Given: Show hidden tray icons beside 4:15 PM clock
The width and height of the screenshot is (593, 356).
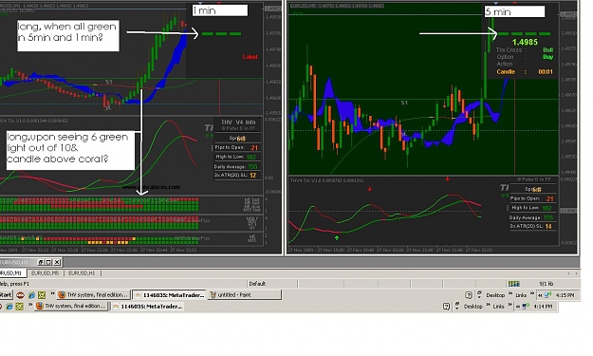Looking at the screenshot, I should (x=540, y=295).
